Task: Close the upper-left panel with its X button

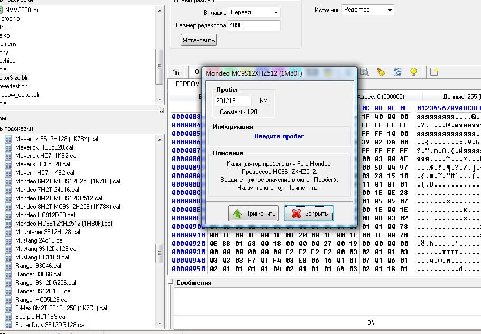Action: point(162,110)
